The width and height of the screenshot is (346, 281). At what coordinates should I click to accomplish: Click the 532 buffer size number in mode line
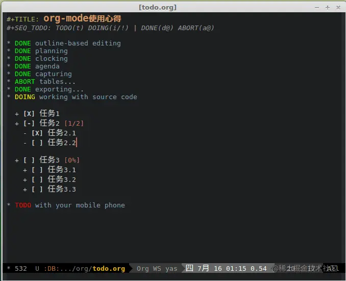pos(21,269)
